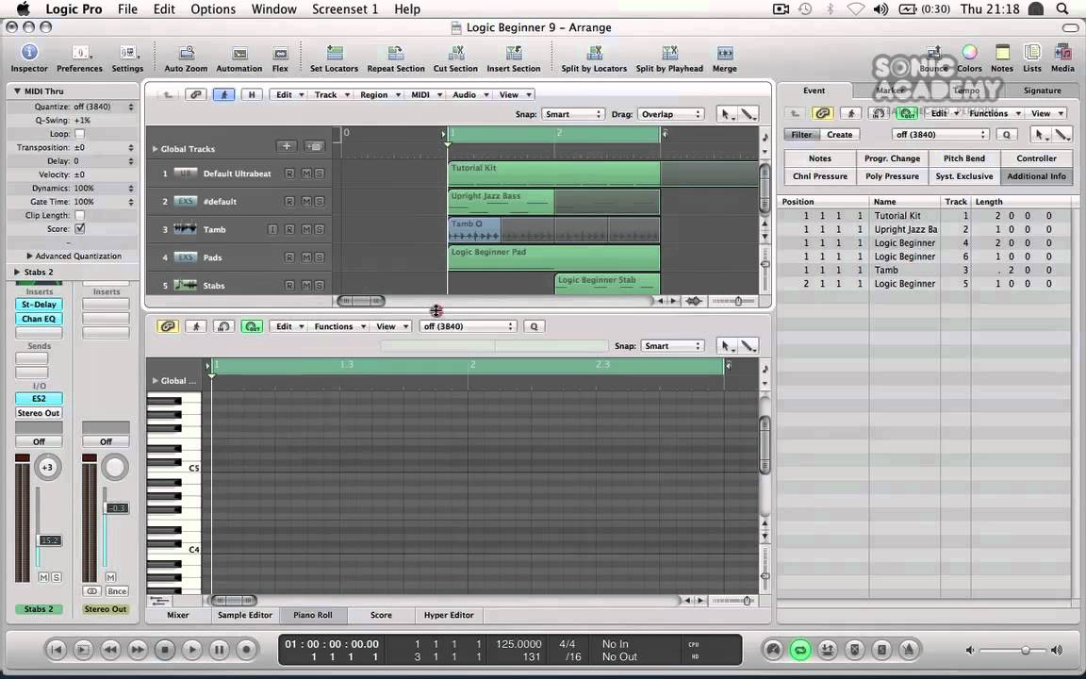Toggle the Pitch Bend filter button
The width and height of the screenshot is (1086, 679).
pos(964,158)
